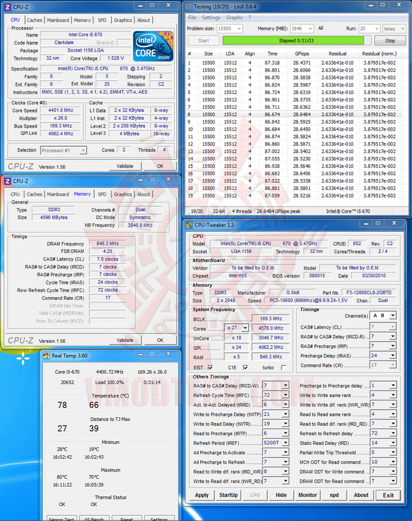The image size is (412, 521).
Task: Enable the turbo checkbox in CPU-Tweaker
Action: [x=283, y=368]
